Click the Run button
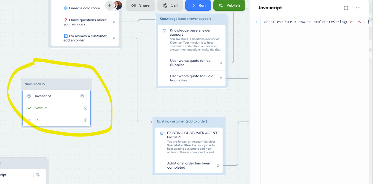This screenshot has height=184, width=373. (198, 5)
